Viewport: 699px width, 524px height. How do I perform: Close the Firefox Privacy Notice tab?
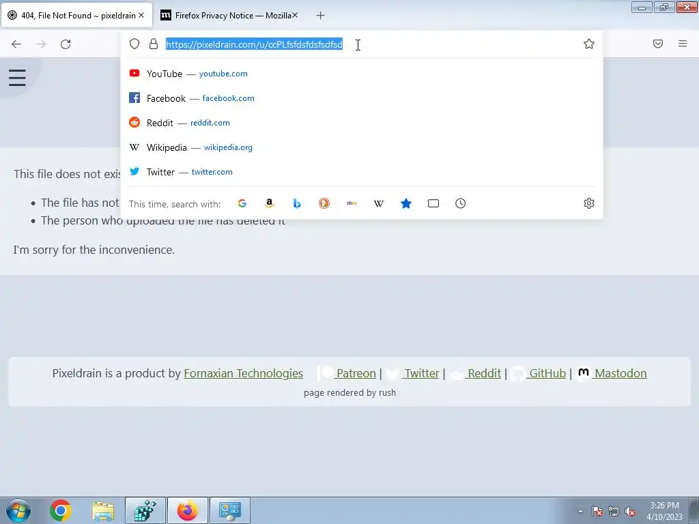(x=295, y=15)
